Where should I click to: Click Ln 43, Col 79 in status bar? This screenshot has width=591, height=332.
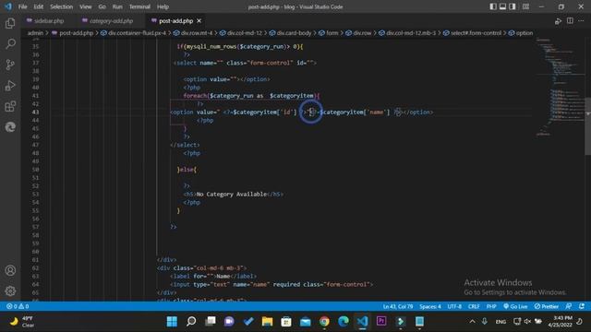click(x=398, y=306)
